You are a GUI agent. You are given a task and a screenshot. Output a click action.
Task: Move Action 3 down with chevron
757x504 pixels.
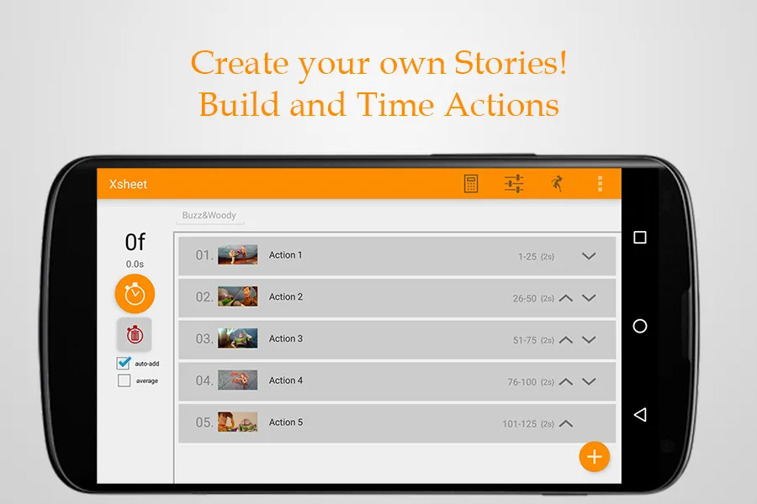click(x=589, y=340)
